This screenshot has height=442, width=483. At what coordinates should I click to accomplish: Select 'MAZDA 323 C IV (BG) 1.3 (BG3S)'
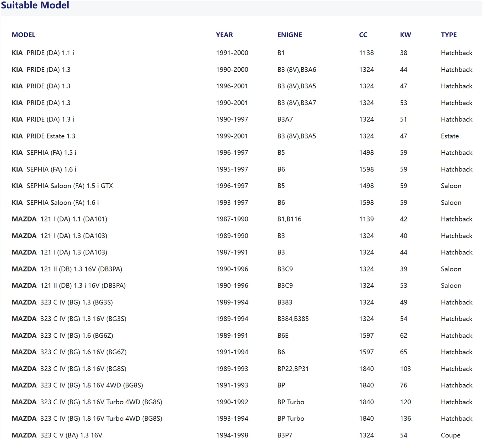(x=62, y=302)
